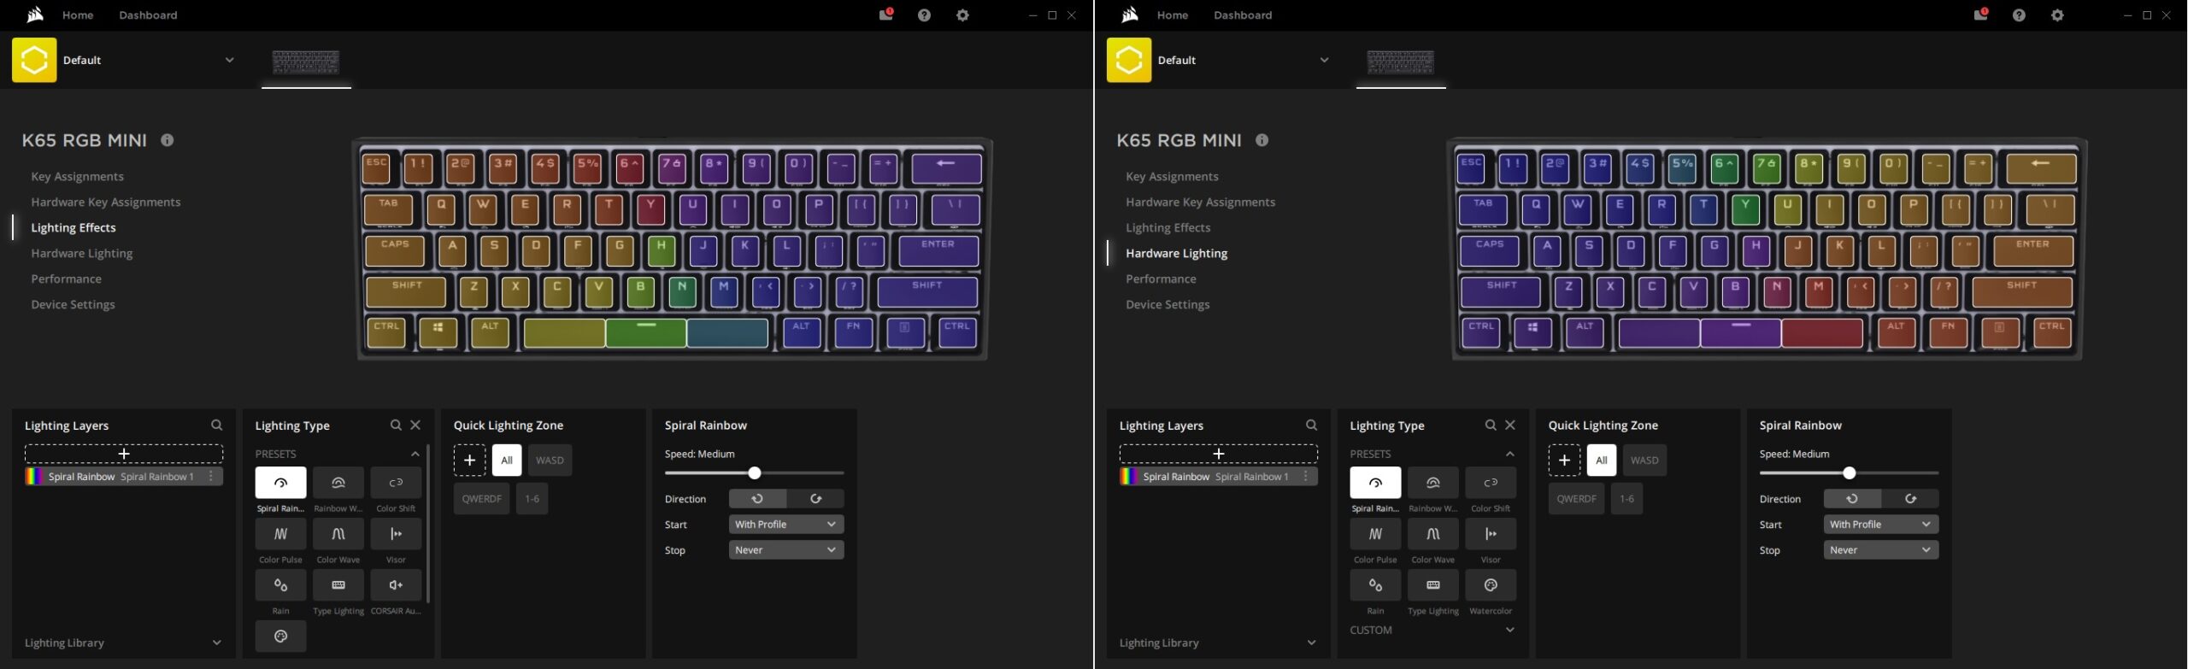2188x669 pixels.
Task: Select Color Wave preset in right window
Action: pos(1433,534)
